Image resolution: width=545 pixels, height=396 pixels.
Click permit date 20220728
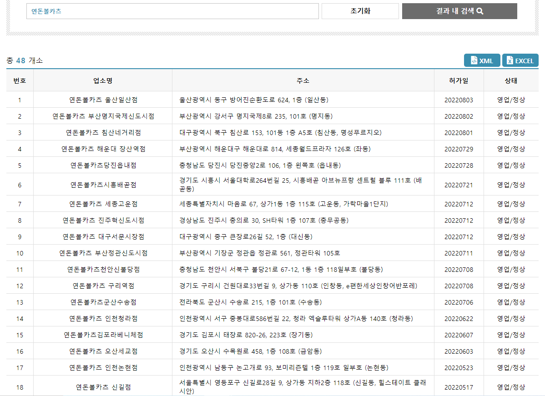pos(459,165)
